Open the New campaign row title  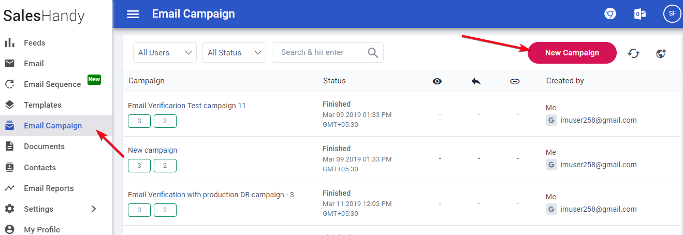(152, 150)
